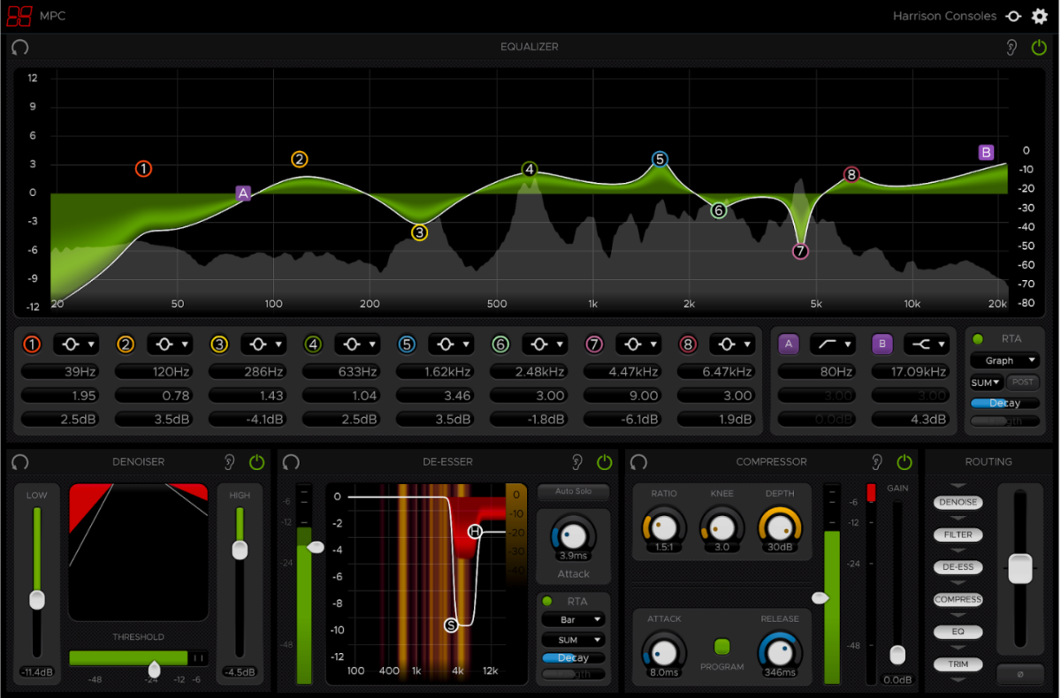Open the settings gear icon
Screen dimensions: 1061x698
tap(1040, 16)
